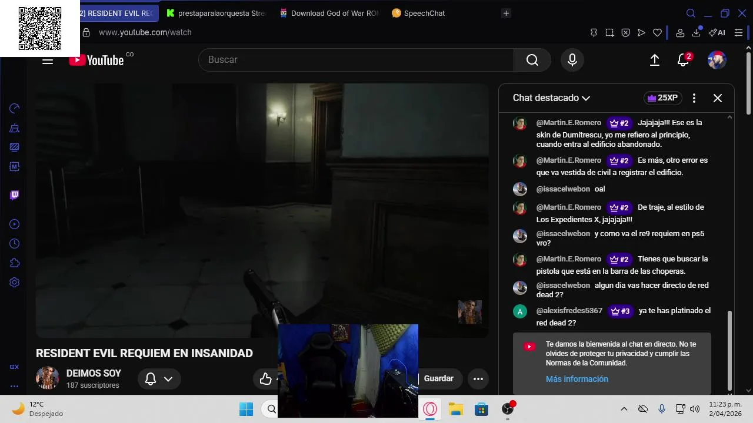Open GX Control speedometer in the sidebar
Image resolution: width=753 pixels, height=423 pixels.
point(15,108)
